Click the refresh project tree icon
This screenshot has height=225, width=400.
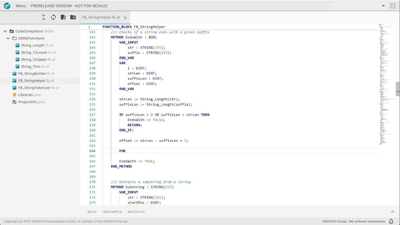pyautogui.click(x=53, y=17)
